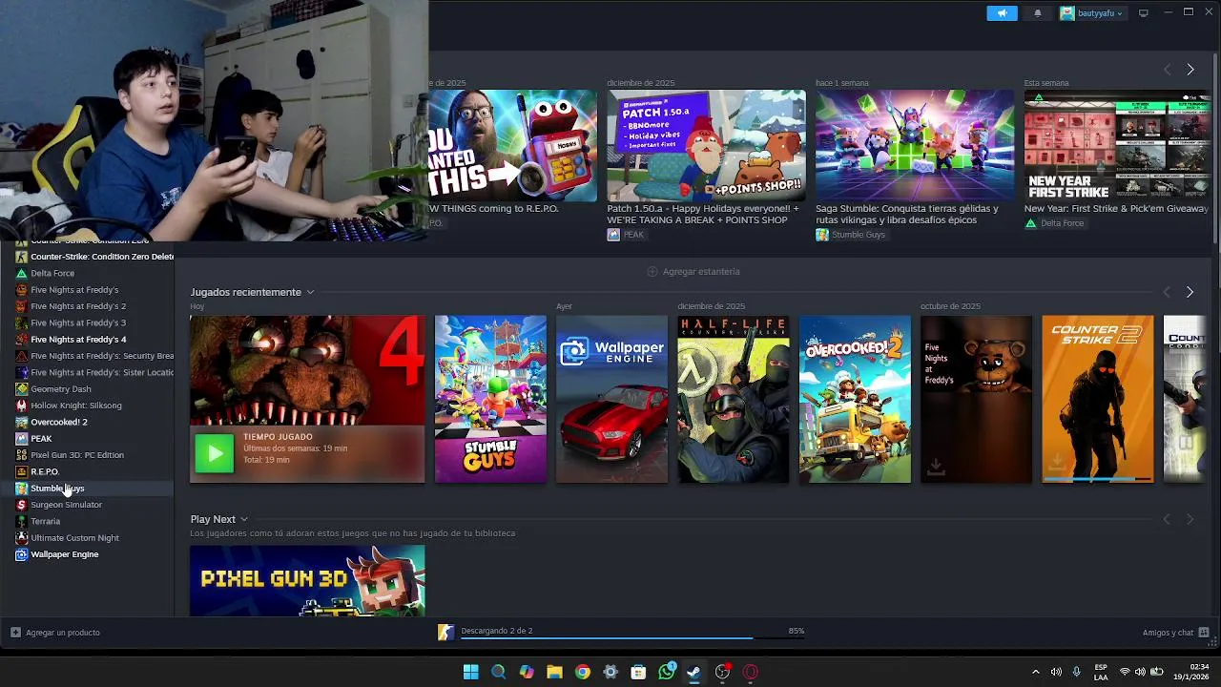Open Overcooked! 2 cover in recent games
The image size is (1221, 687).
(855, 399)
